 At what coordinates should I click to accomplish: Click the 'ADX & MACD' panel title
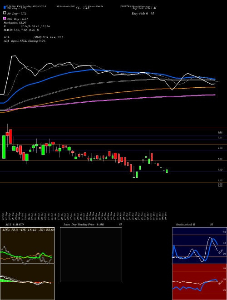click(x=15, y=225)
